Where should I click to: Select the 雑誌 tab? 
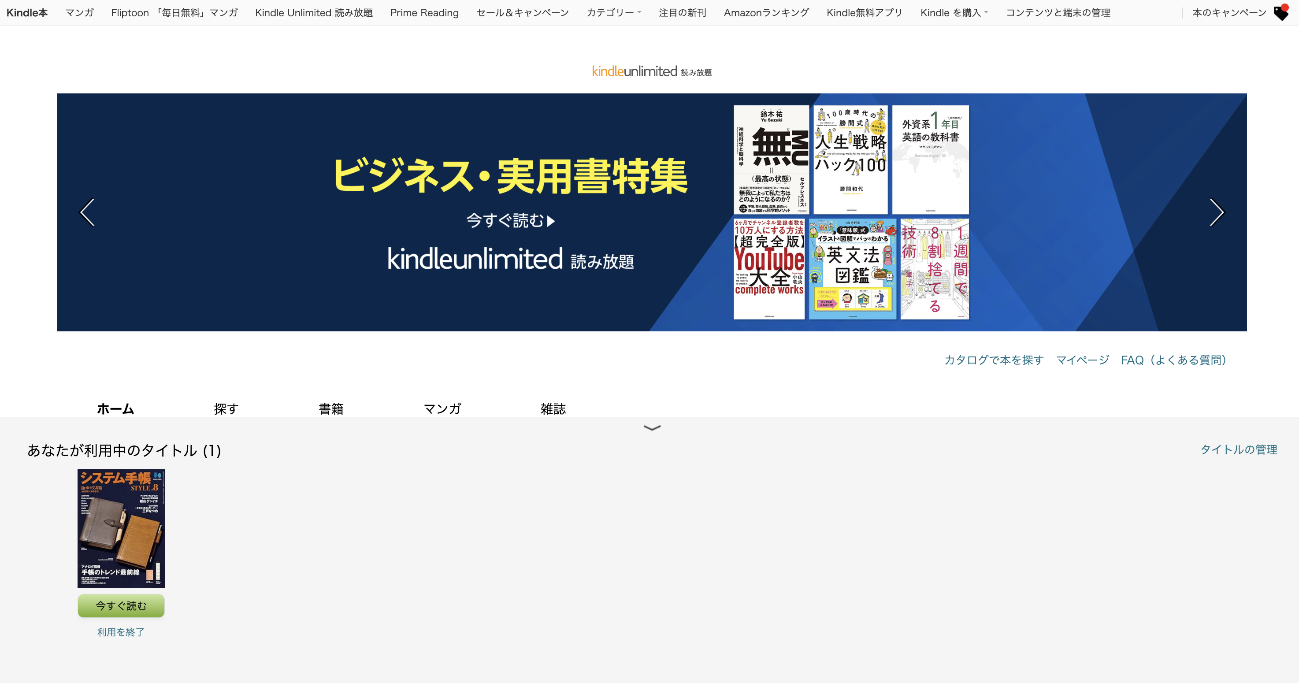pyautogui.click(x=553, y=408)
